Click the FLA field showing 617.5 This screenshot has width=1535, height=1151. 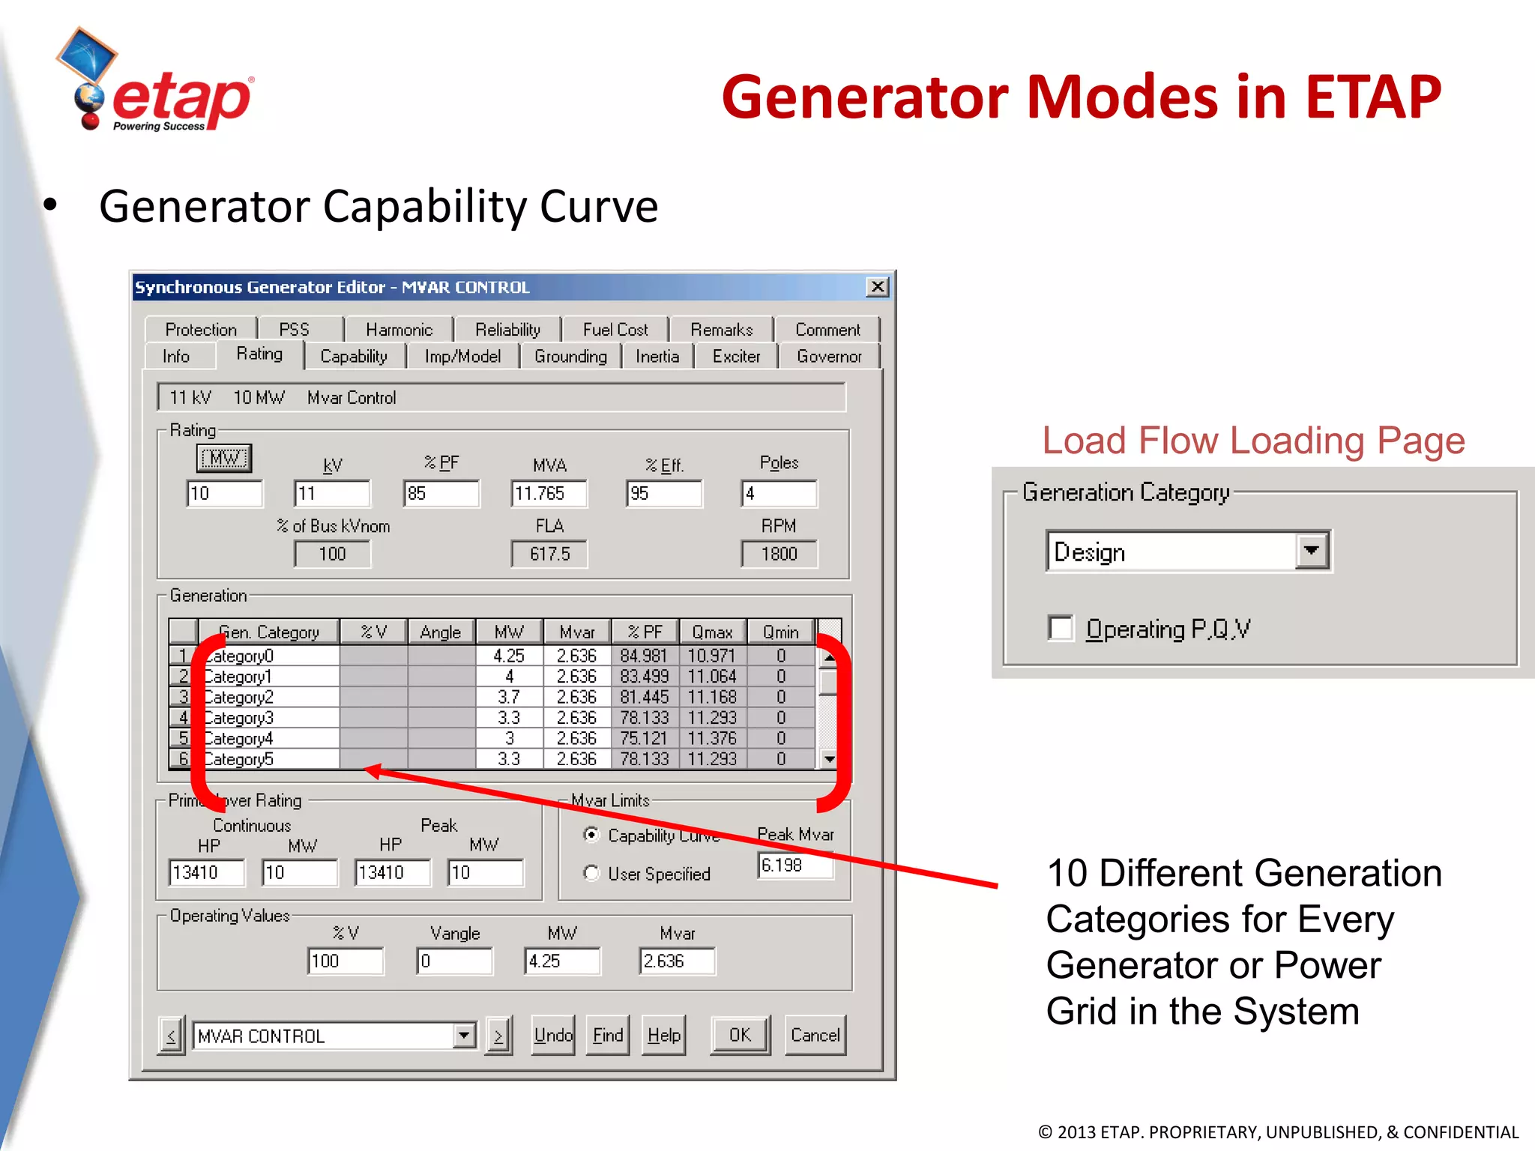[x=549, y=555]
